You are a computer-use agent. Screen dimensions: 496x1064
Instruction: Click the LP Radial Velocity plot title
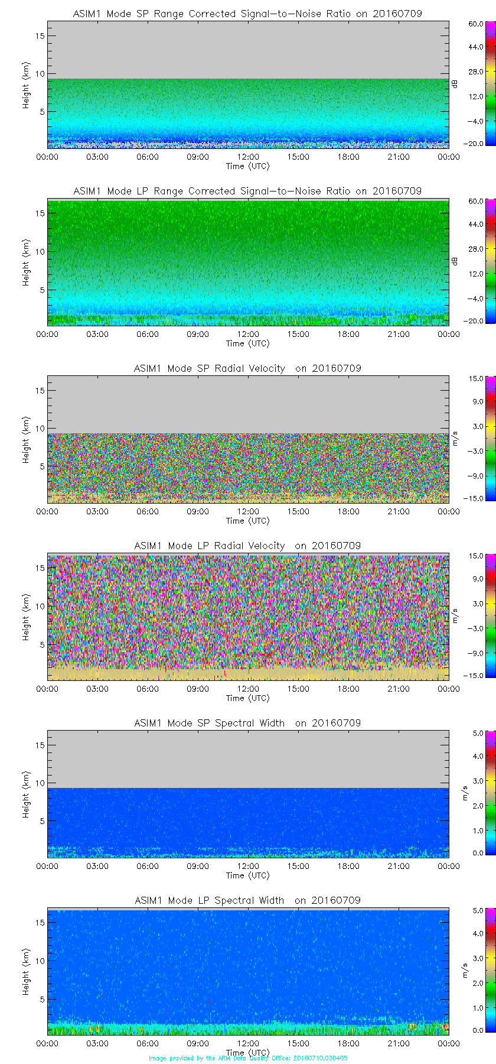click(247, 546)
